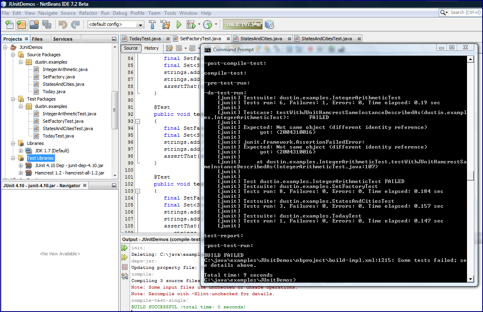Click the JUnitDemos project coffee cup icon
The height and width of the screenshot is (312, 483).
[x=14, y=47]
